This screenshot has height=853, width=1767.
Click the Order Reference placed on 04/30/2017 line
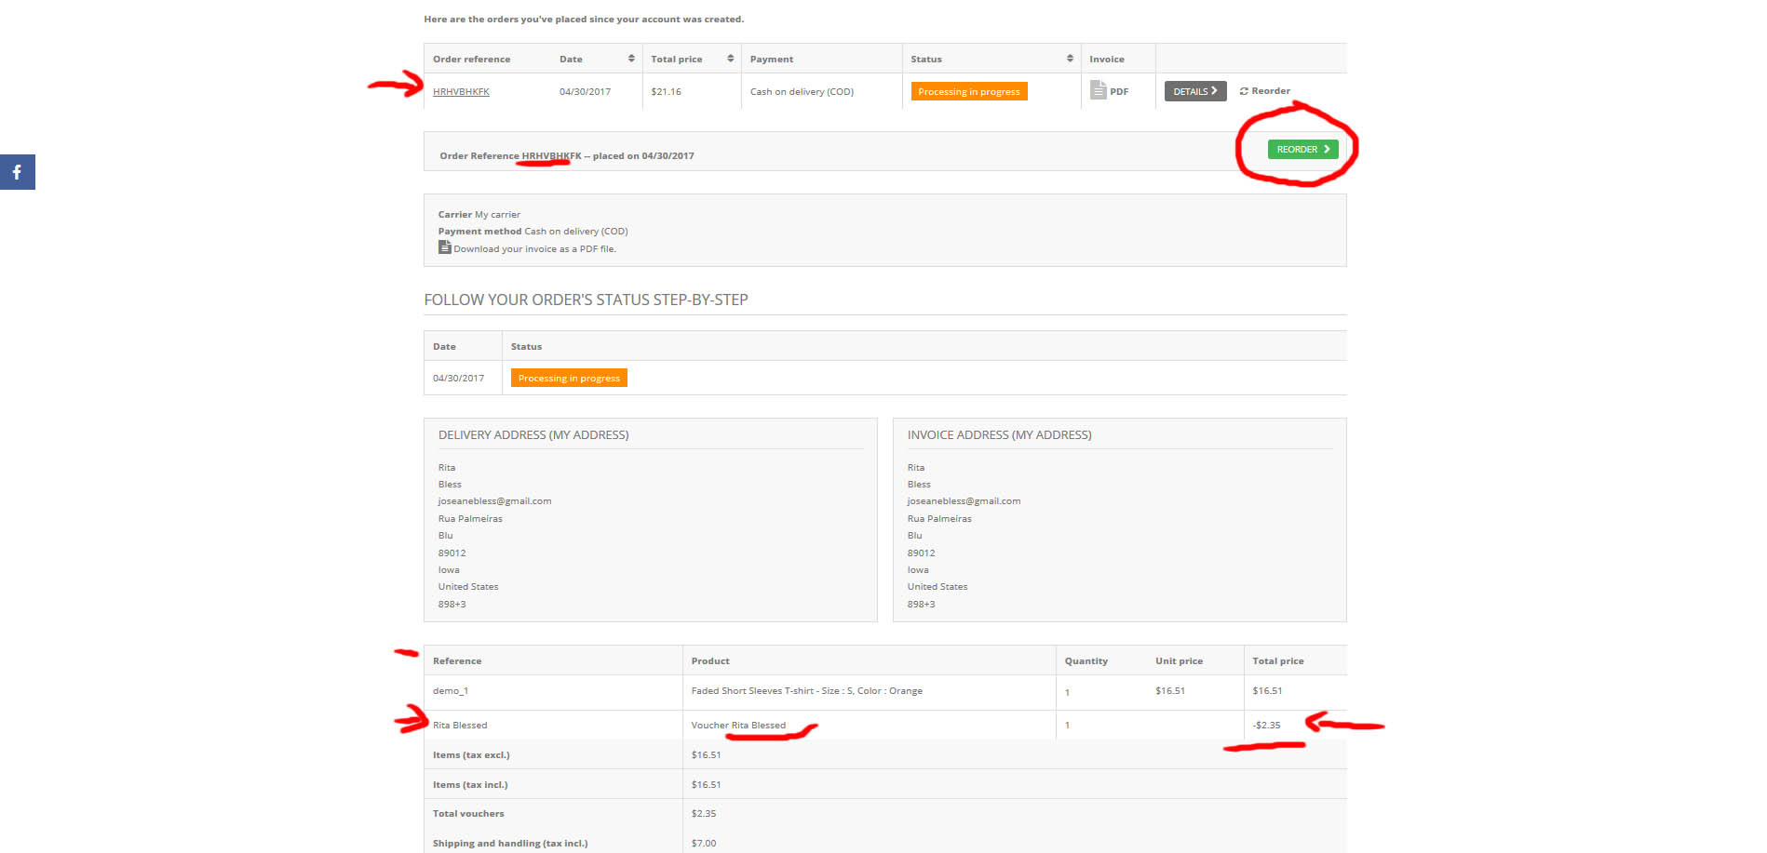pos(567,155)
